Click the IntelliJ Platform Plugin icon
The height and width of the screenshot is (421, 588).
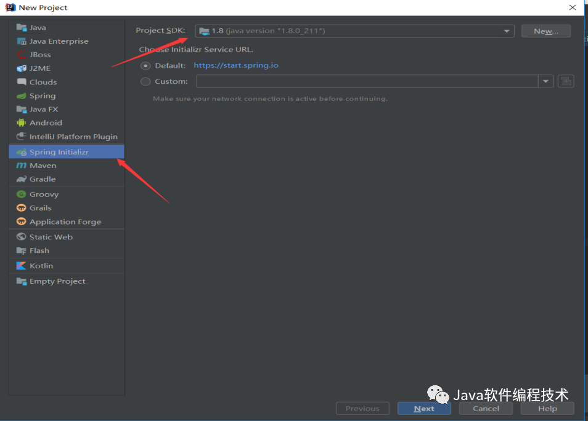pyautogui.click(x=22, y=137)
